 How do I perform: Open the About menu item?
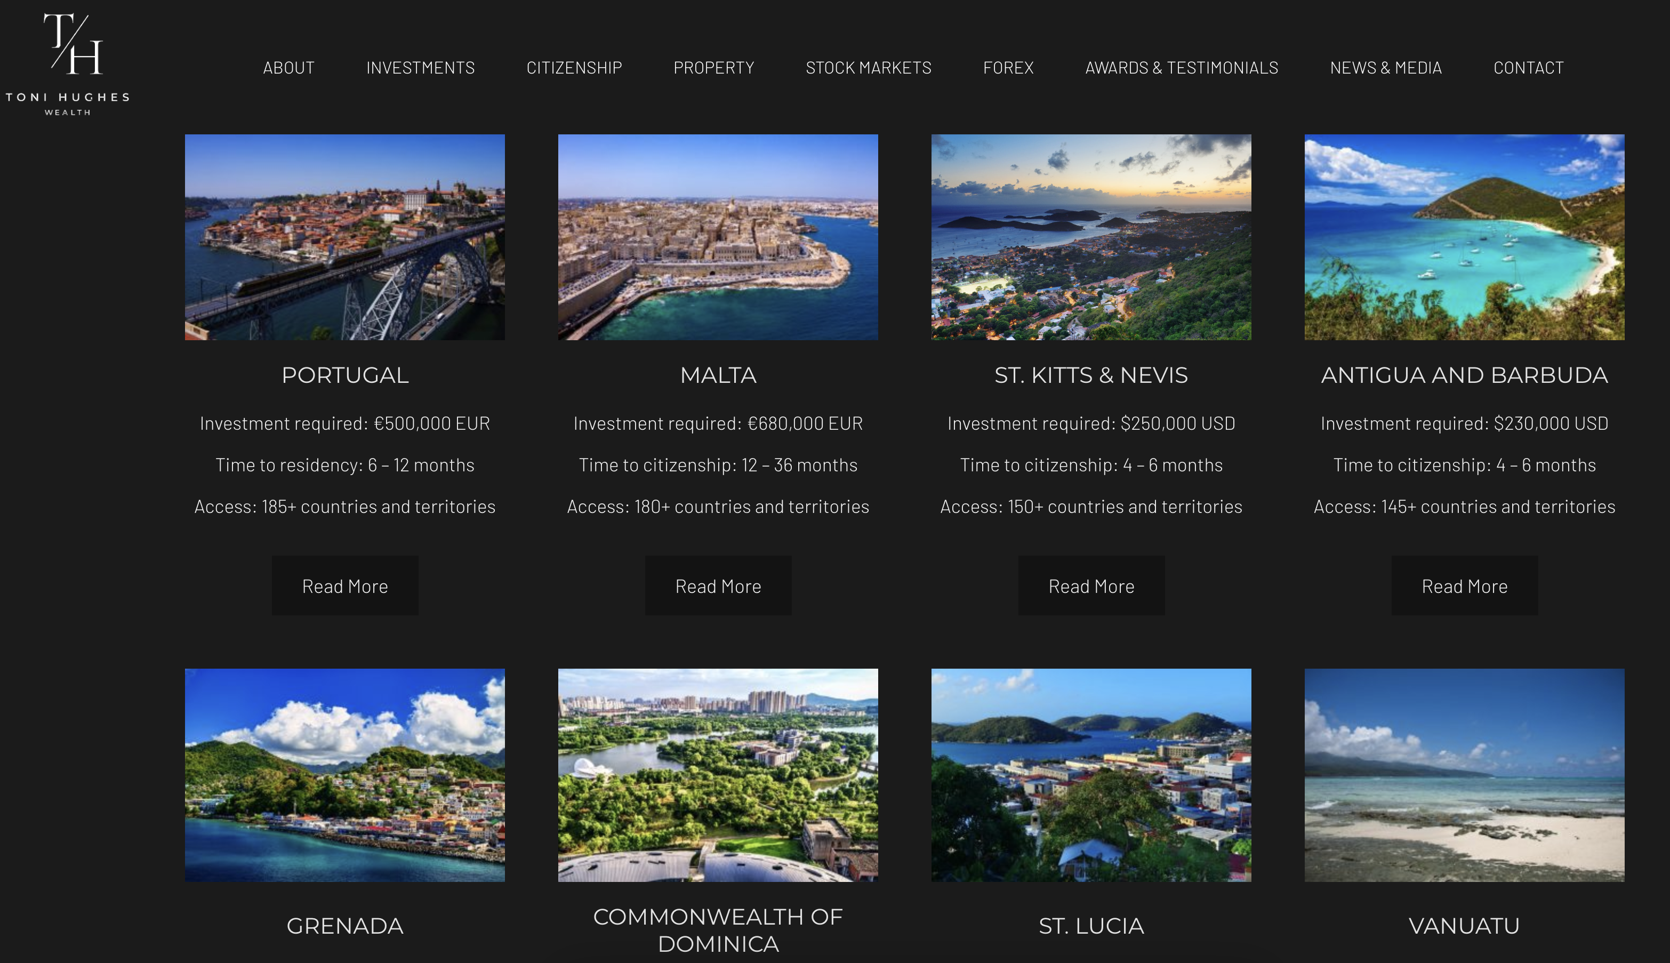[288, 68]
